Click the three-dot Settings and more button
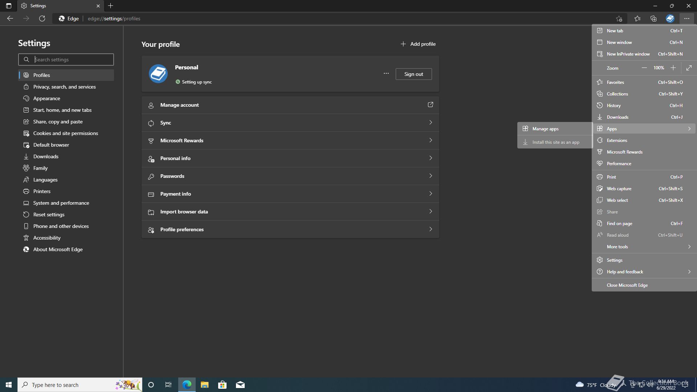The width and height of the screenshot is (697, 392). pyautogui.click(x=687, y=19)
